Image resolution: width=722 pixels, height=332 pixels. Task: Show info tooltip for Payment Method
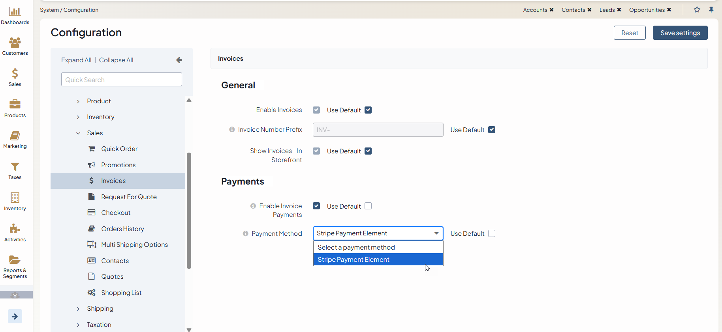pos(246,233)
